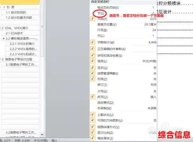Image resolution: width=193 pixels, height=142 pixels.
Task: Go to heading 1 引言 in navigation pane
Action: click(x=9, y=7)
